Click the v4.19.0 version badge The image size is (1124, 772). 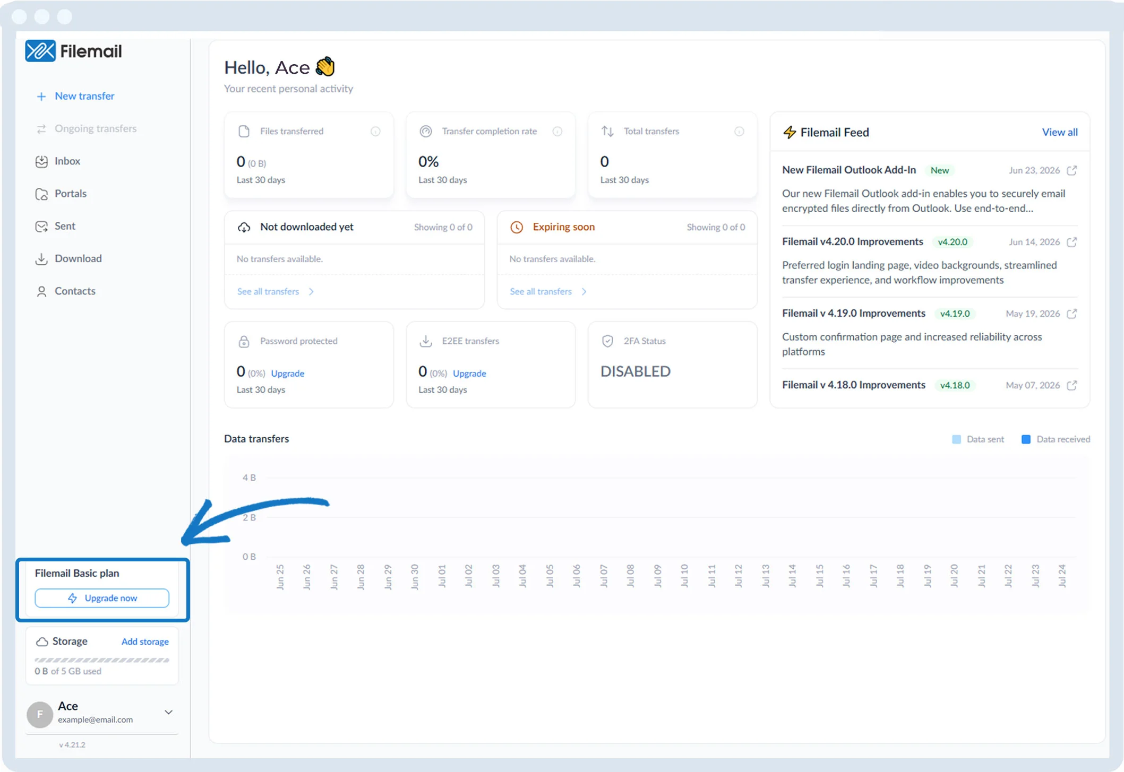tap(955, 314)
